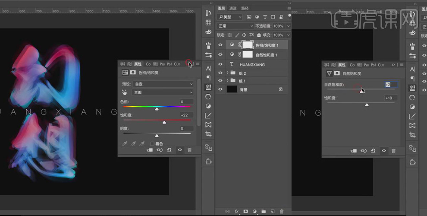The width and height of the screenshot is (427, 216).
Task: Open Character panel icon beside 色相/饱和度 properties panel
Action: 208,68
